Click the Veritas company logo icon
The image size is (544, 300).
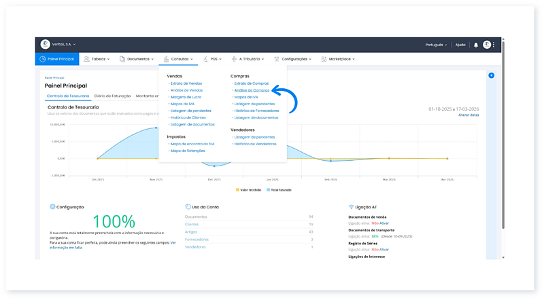[46, 44]
